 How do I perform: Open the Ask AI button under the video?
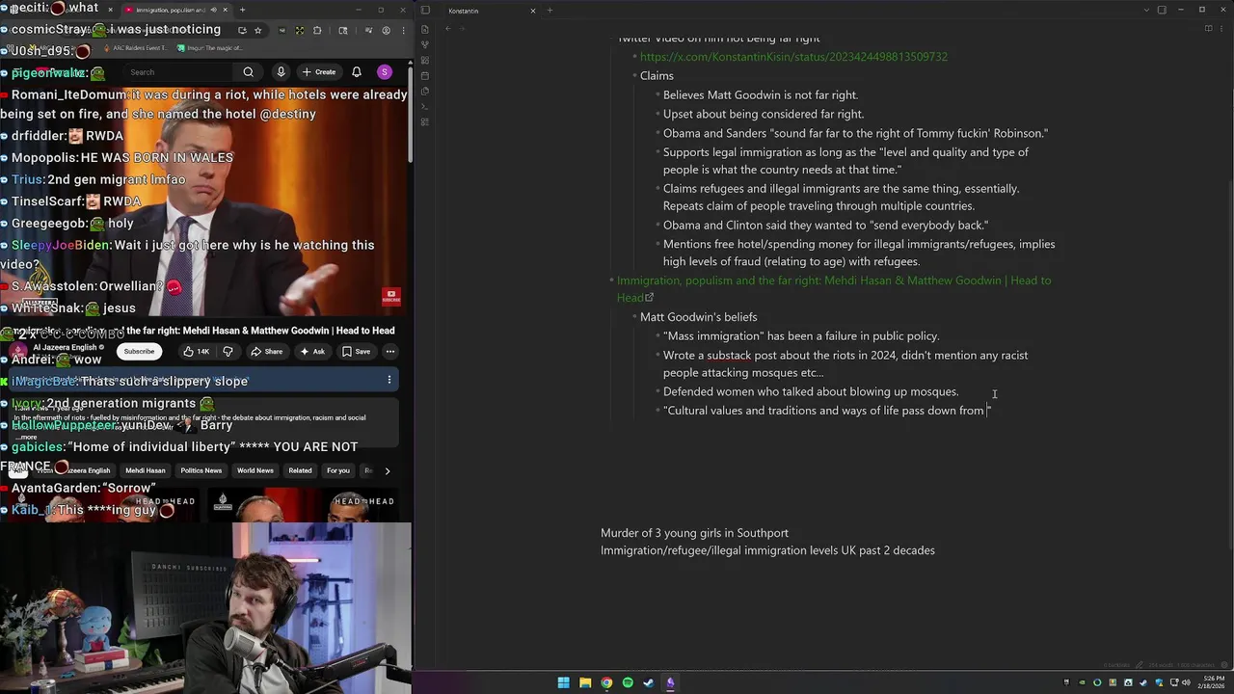(x=312, y=352)
